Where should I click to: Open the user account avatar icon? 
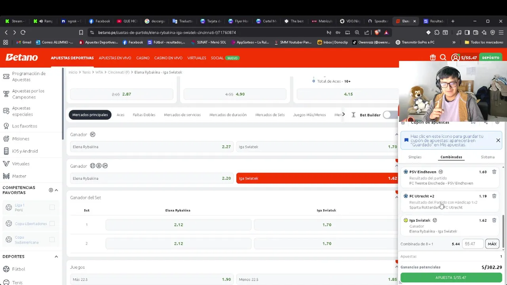[x=455, y=58]
